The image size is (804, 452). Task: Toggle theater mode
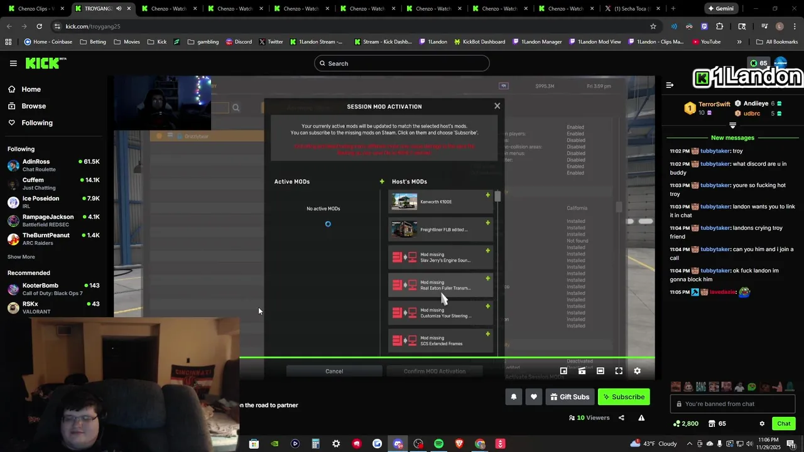point(600,371)
